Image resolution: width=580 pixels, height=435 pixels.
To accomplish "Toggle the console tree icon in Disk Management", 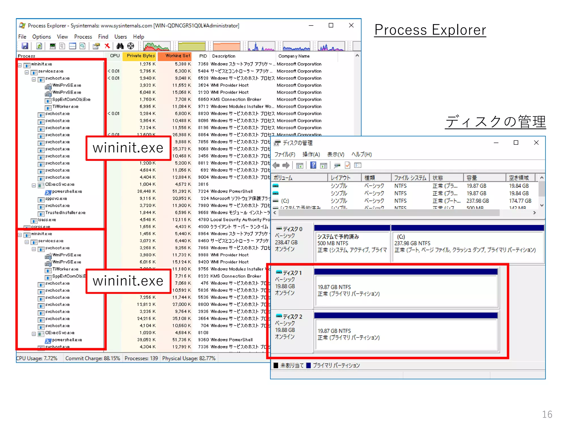I will [x=300, y=165].
